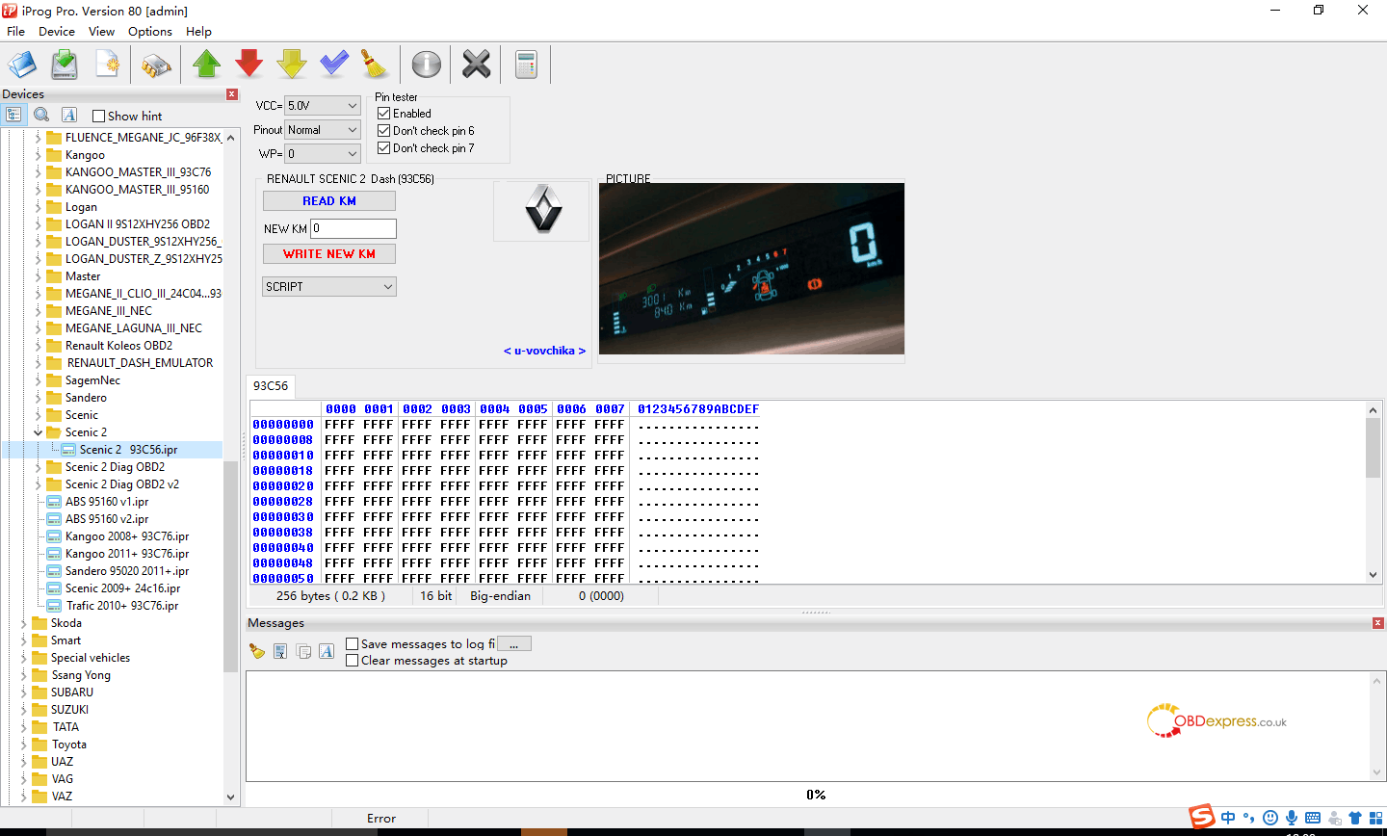Select Scenic 2 93C56.ipr tree item
This screenshot has height=836, width=1387.
pos(129,450)
